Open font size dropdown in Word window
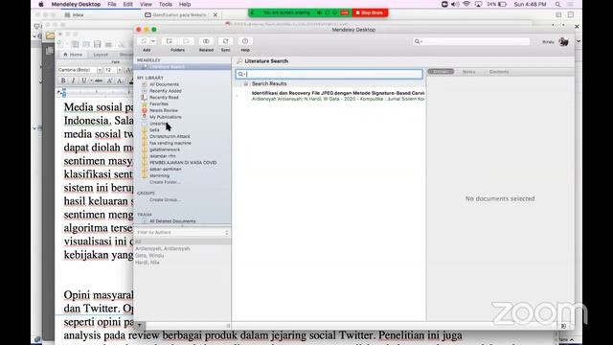 pyautogui.click(x=120, y=70)
